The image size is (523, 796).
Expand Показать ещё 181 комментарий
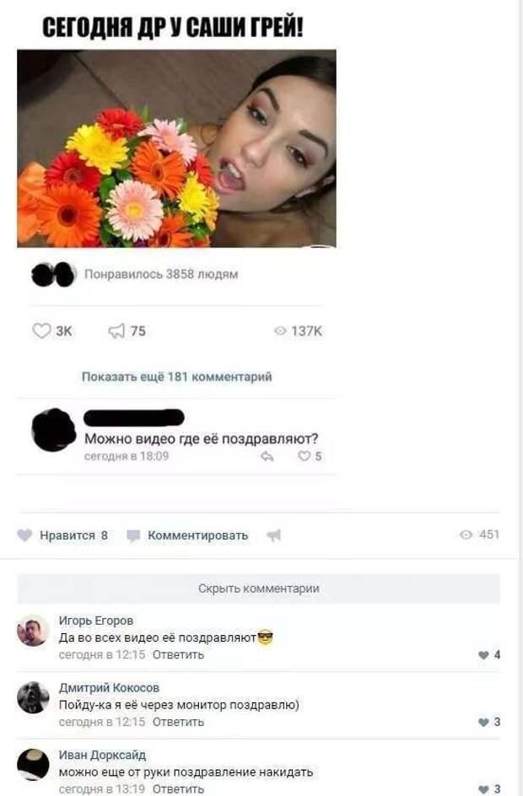(176, 377)
